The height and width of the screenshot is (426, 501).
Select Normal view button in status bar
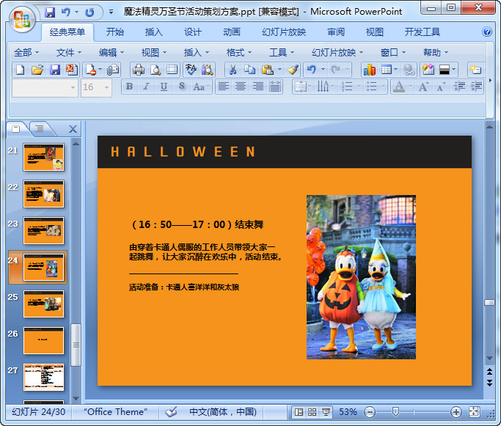(299, 412)
